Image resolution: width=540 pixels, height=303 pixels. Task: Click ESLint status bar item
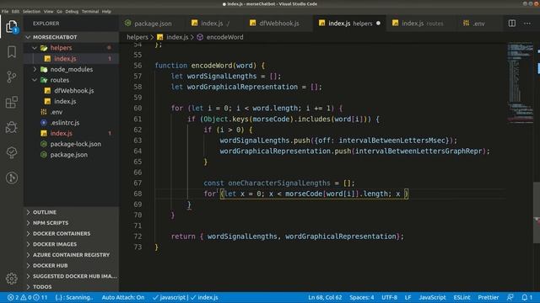click(x=462, y=297)
